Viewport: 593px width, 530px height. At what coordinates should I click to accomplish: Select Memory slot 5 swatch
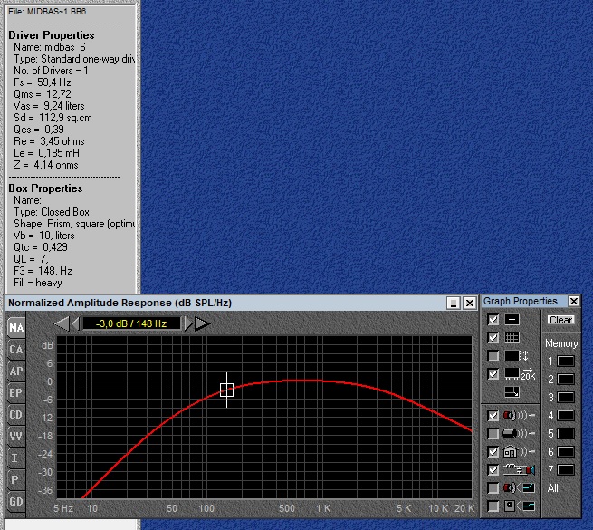tap(566, 433)
